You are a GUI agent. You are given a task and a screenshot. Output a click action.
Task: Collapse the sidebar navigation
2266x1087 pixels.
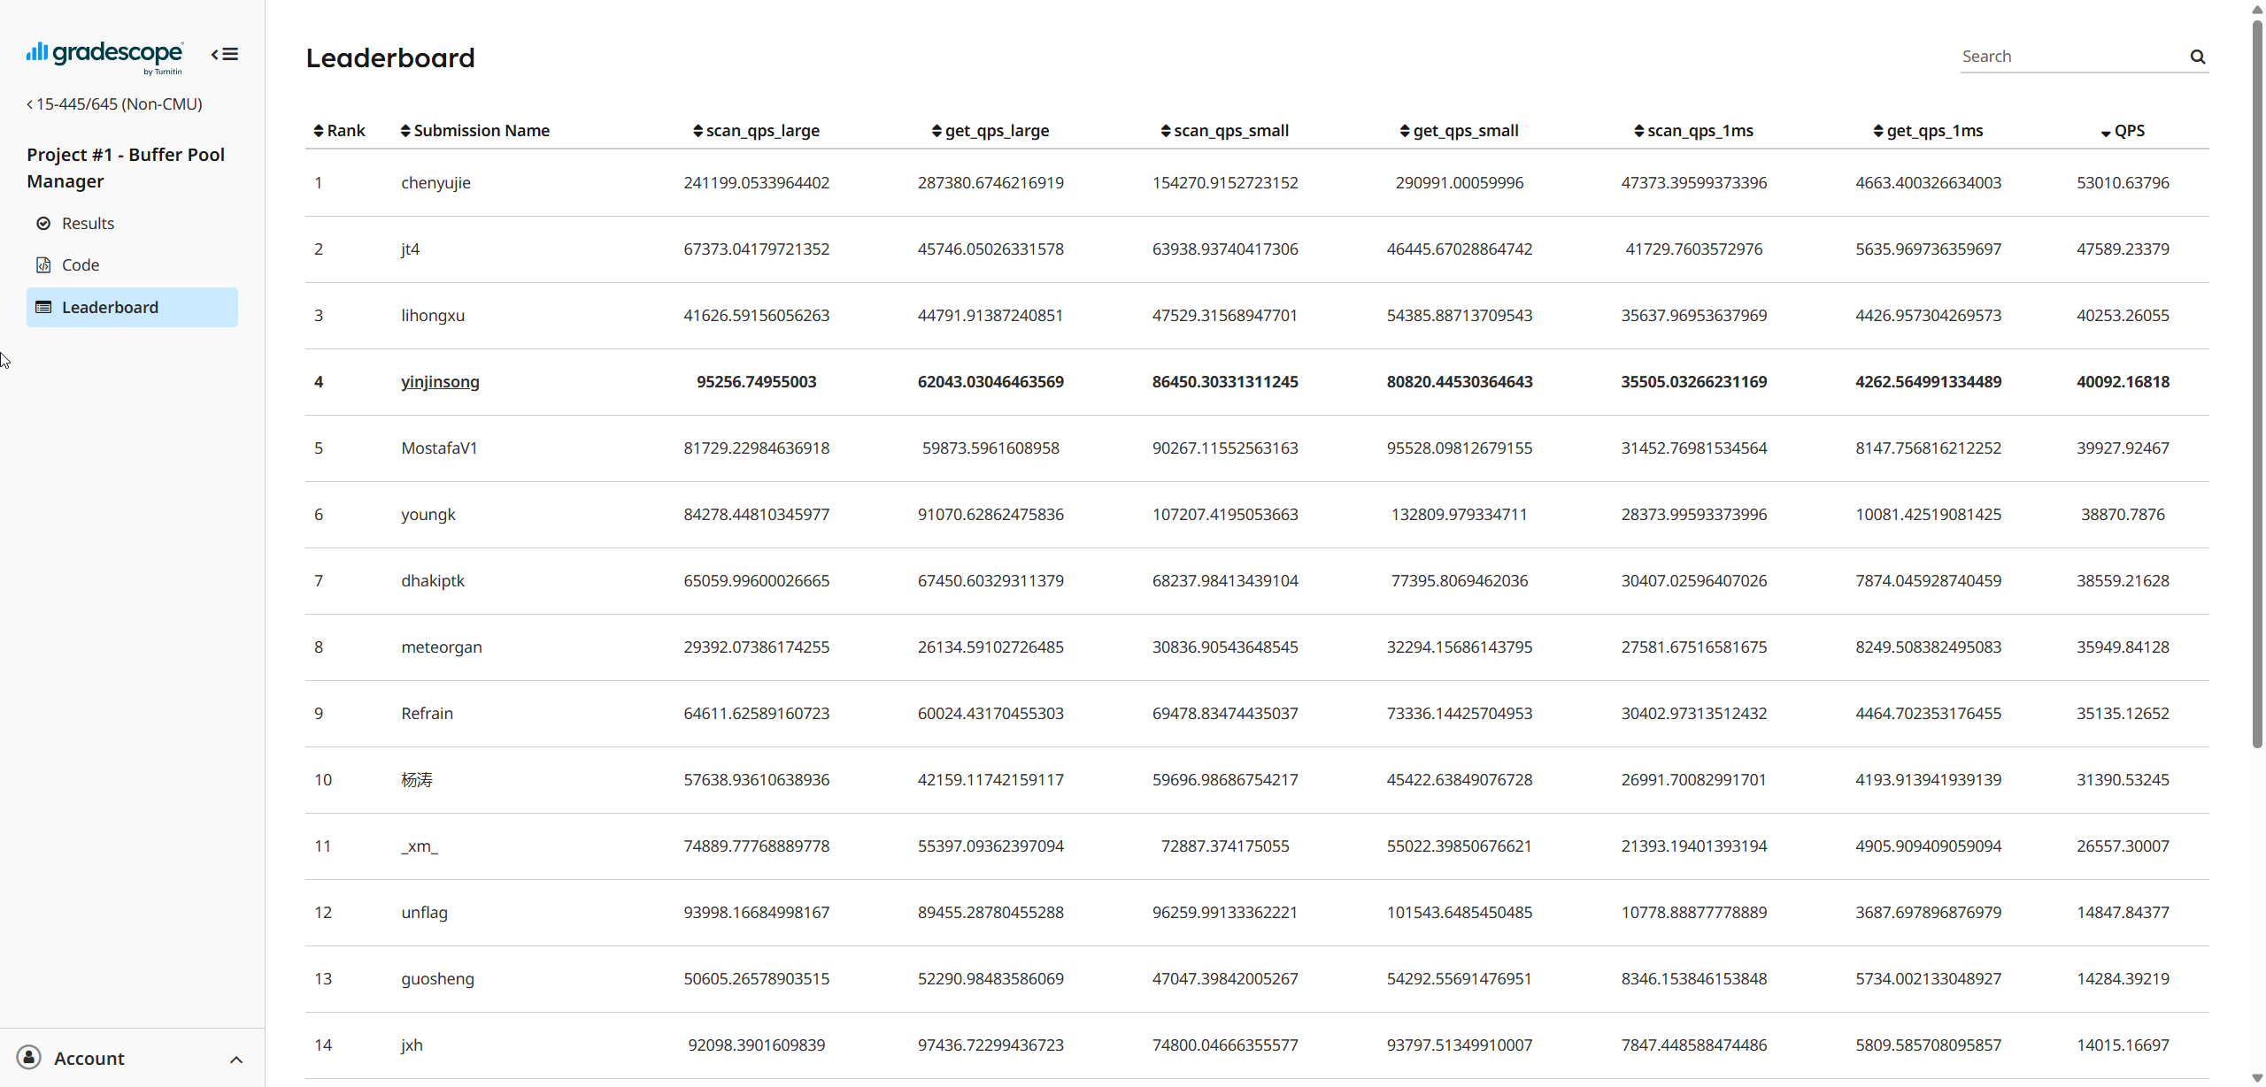pyautogui.click(x=225, y=53)
